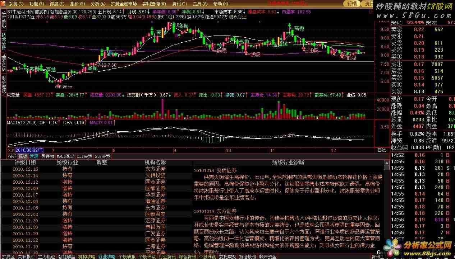Click the 买③ 8.15 order book row
Screen dimensions: 455x259
click(x=422, y=78)
